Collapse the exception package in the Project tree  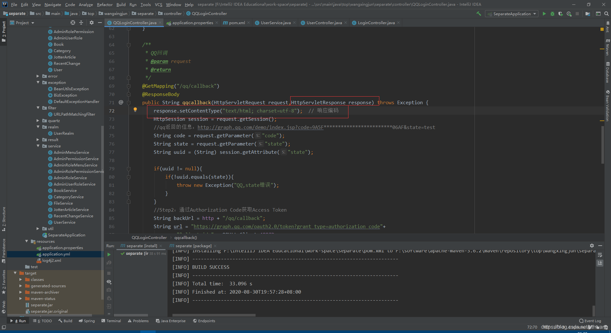click(38, 83)
